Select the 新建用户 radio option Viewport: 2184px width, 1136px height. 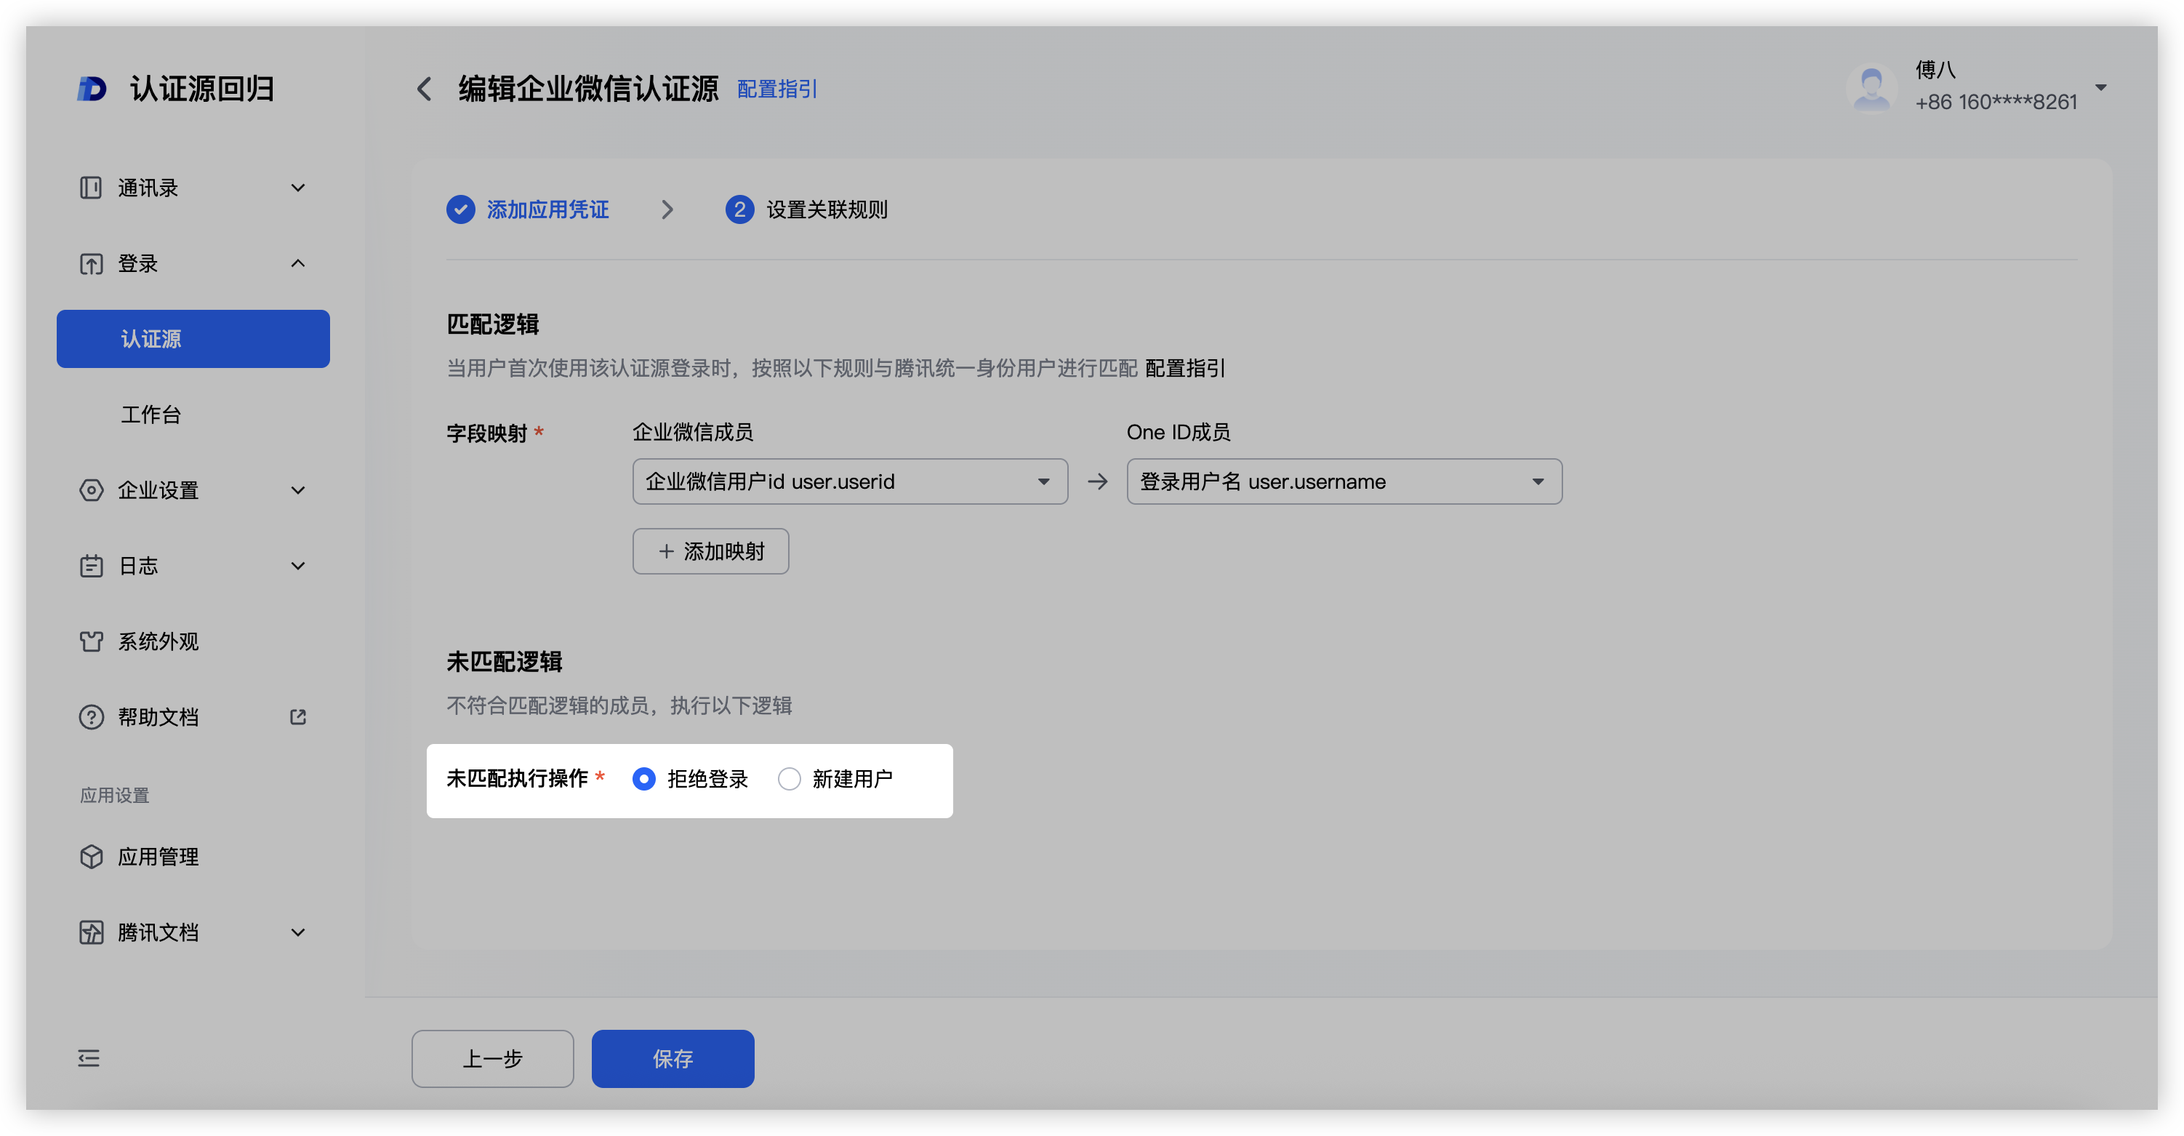pos(789,779)
